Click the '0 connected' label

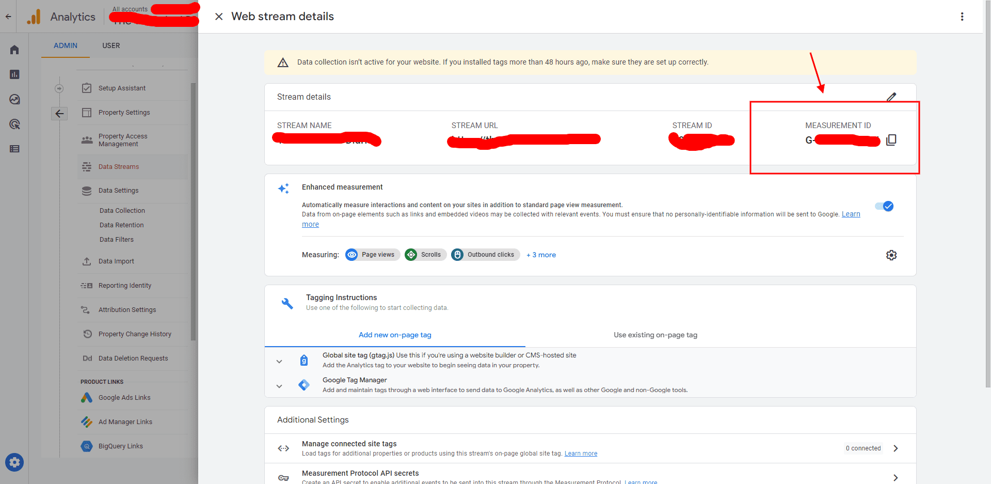tap(863, 448)
